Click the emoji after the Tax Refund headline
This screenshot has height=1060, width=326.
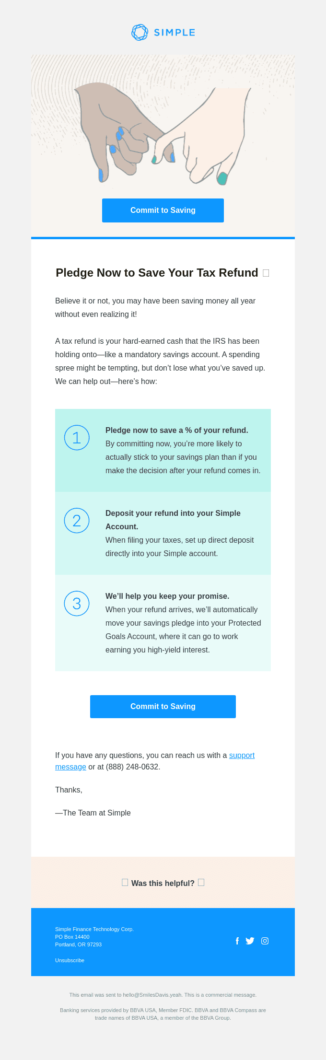[x=266, y=273]
